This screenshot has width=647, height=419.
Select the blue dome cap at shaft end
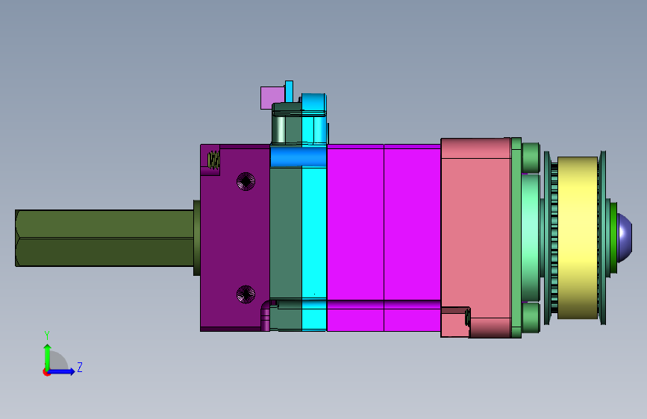[x=625, y=238]
